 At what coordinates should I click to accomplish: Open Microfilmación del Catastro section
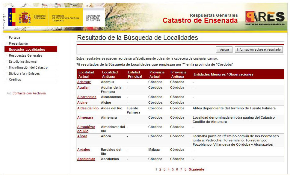click(28, 67)
